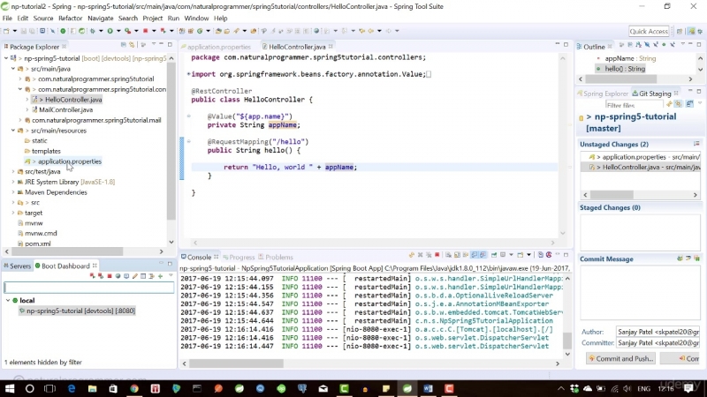Switch to the Progress tab
Image resolution: width=707 pixels, height=397 pixels.
pos(239,258)
